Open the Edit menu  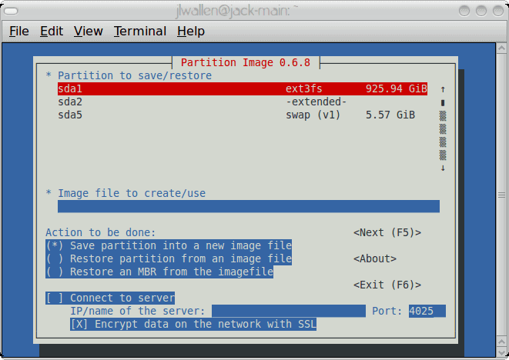click(x=52, y=32)
